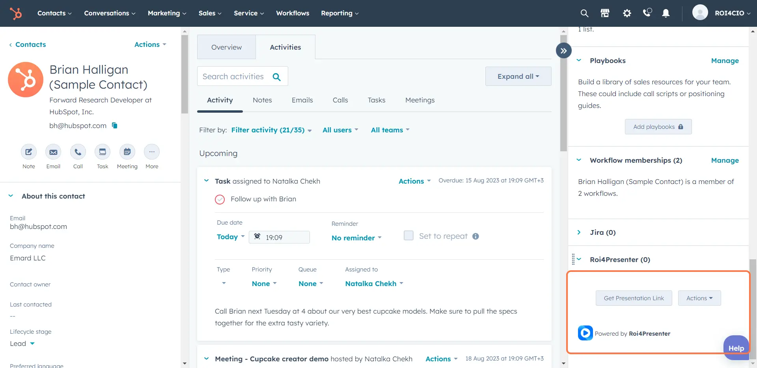This screenshot has height=368, width=757.
Task: Open the Settings gear icon
Action: [x=626, y=13]
